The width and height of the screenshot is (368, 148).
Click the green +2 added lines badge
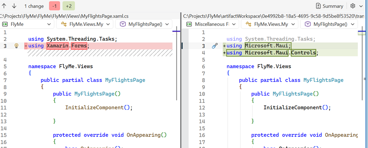pos(68,6)
